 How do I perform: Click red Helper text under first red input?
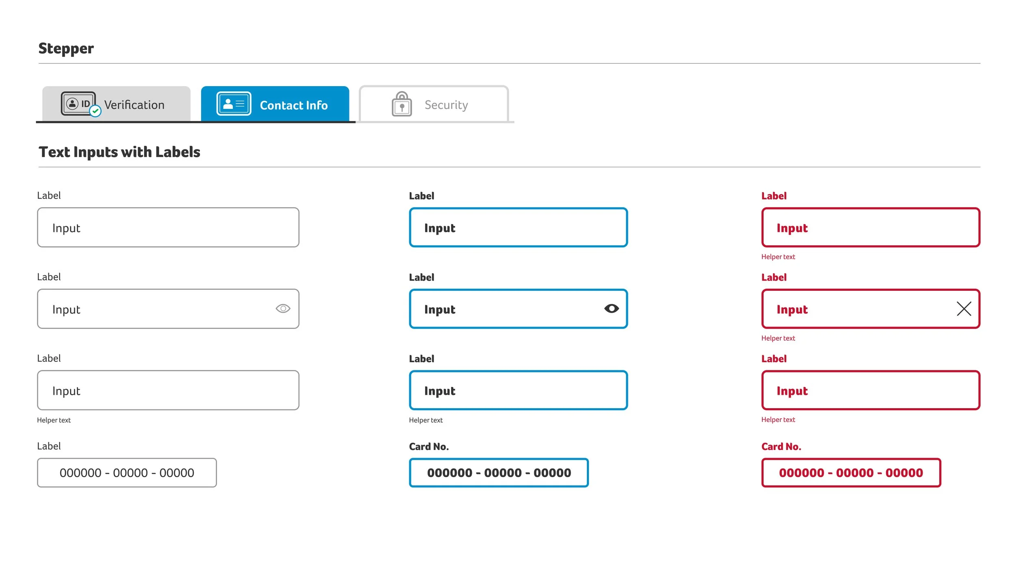click(778, 257)
